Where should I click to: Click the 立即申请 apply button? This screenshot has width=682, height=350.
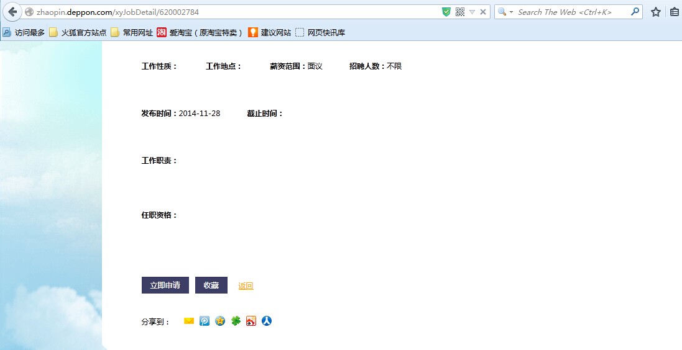165,285
